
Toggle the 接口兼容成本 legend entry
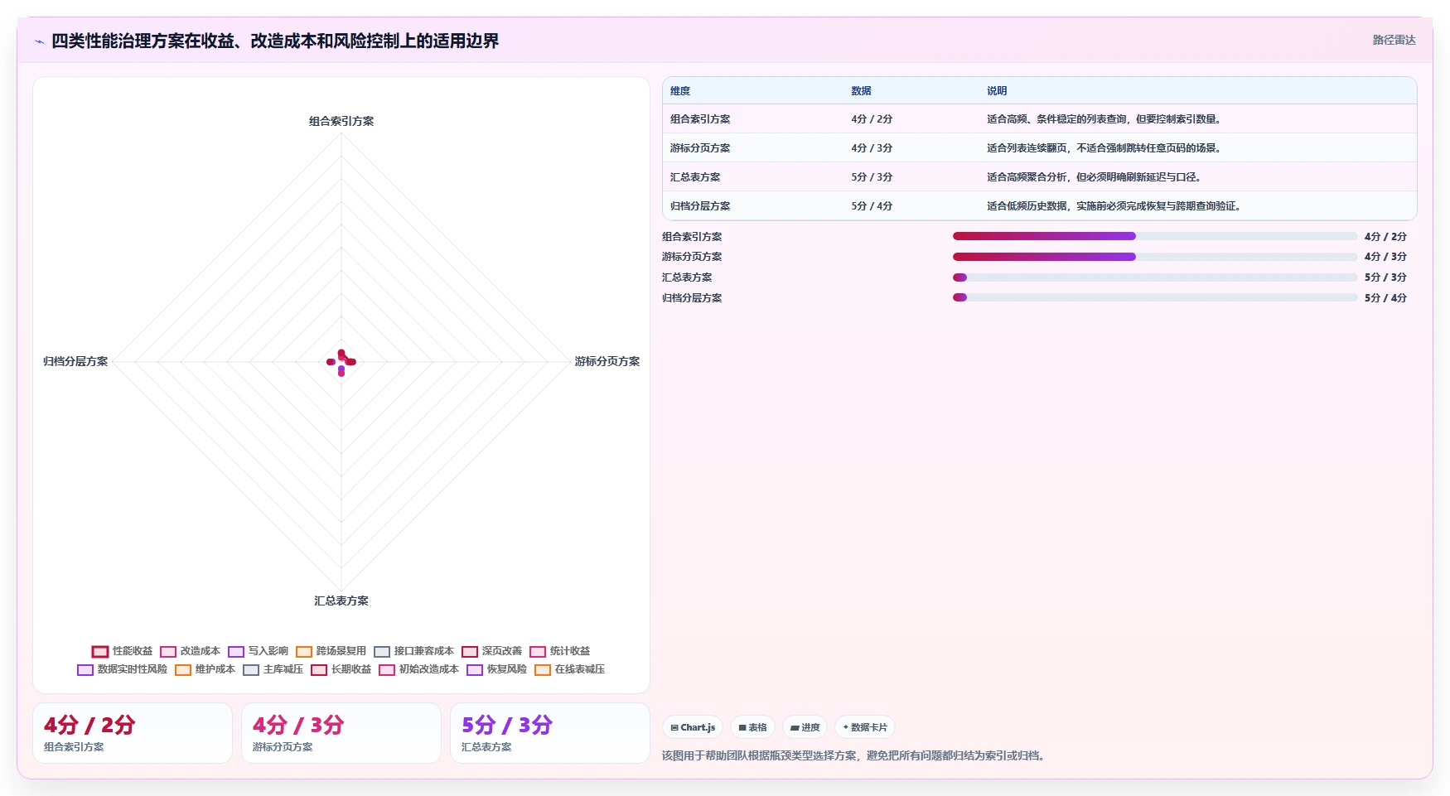(x=414, y=651)
